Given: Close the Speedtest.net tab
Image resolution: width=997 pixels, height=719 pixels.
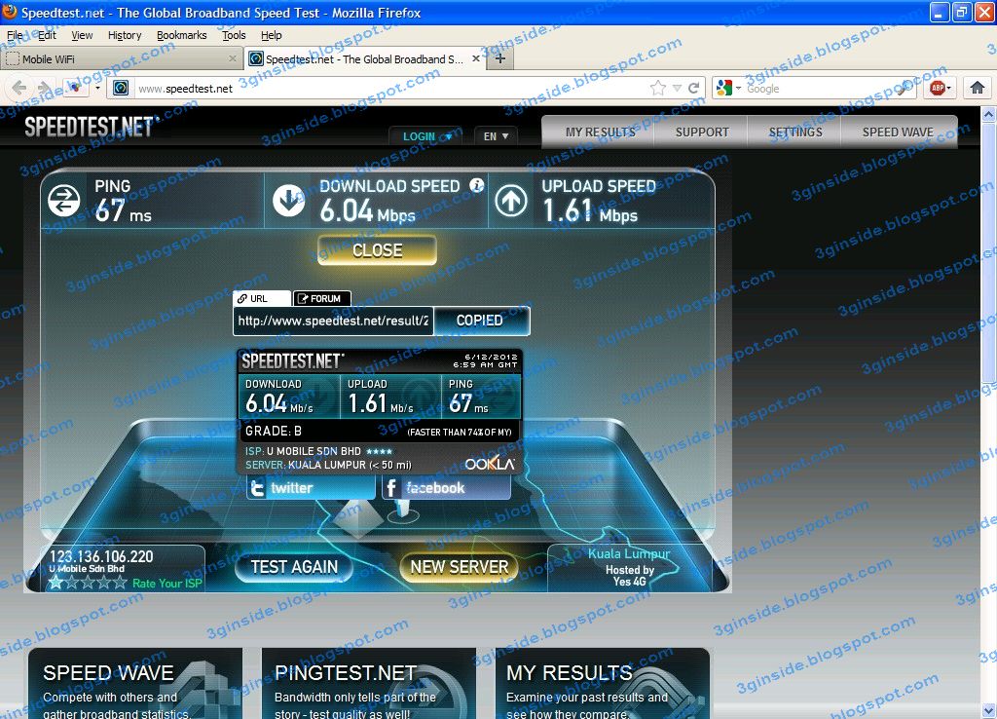Looking at the screenshot, I should click(x=475, y=58).
